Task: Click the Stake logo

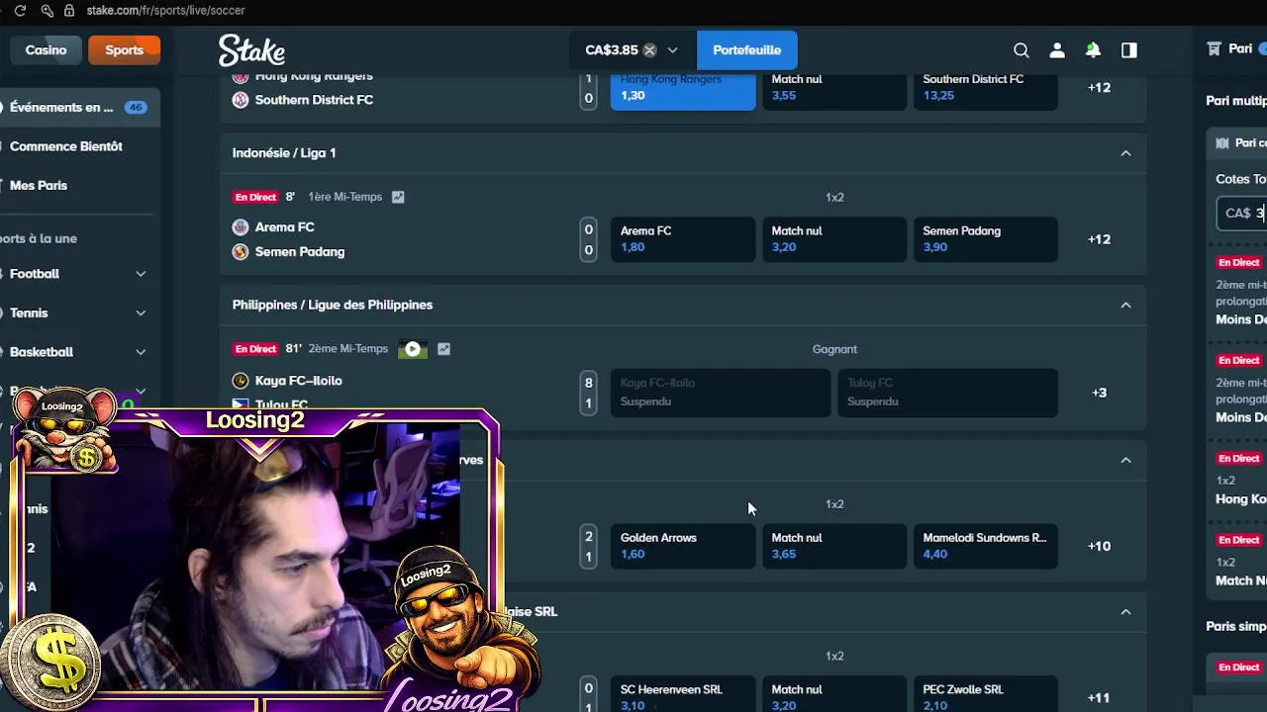Action: click(251, 50)
